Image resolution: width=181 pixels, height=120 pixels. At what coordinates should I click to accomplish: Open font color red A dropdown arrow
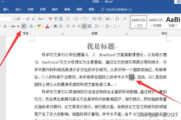pyautogui.click(x=51, y=26)
